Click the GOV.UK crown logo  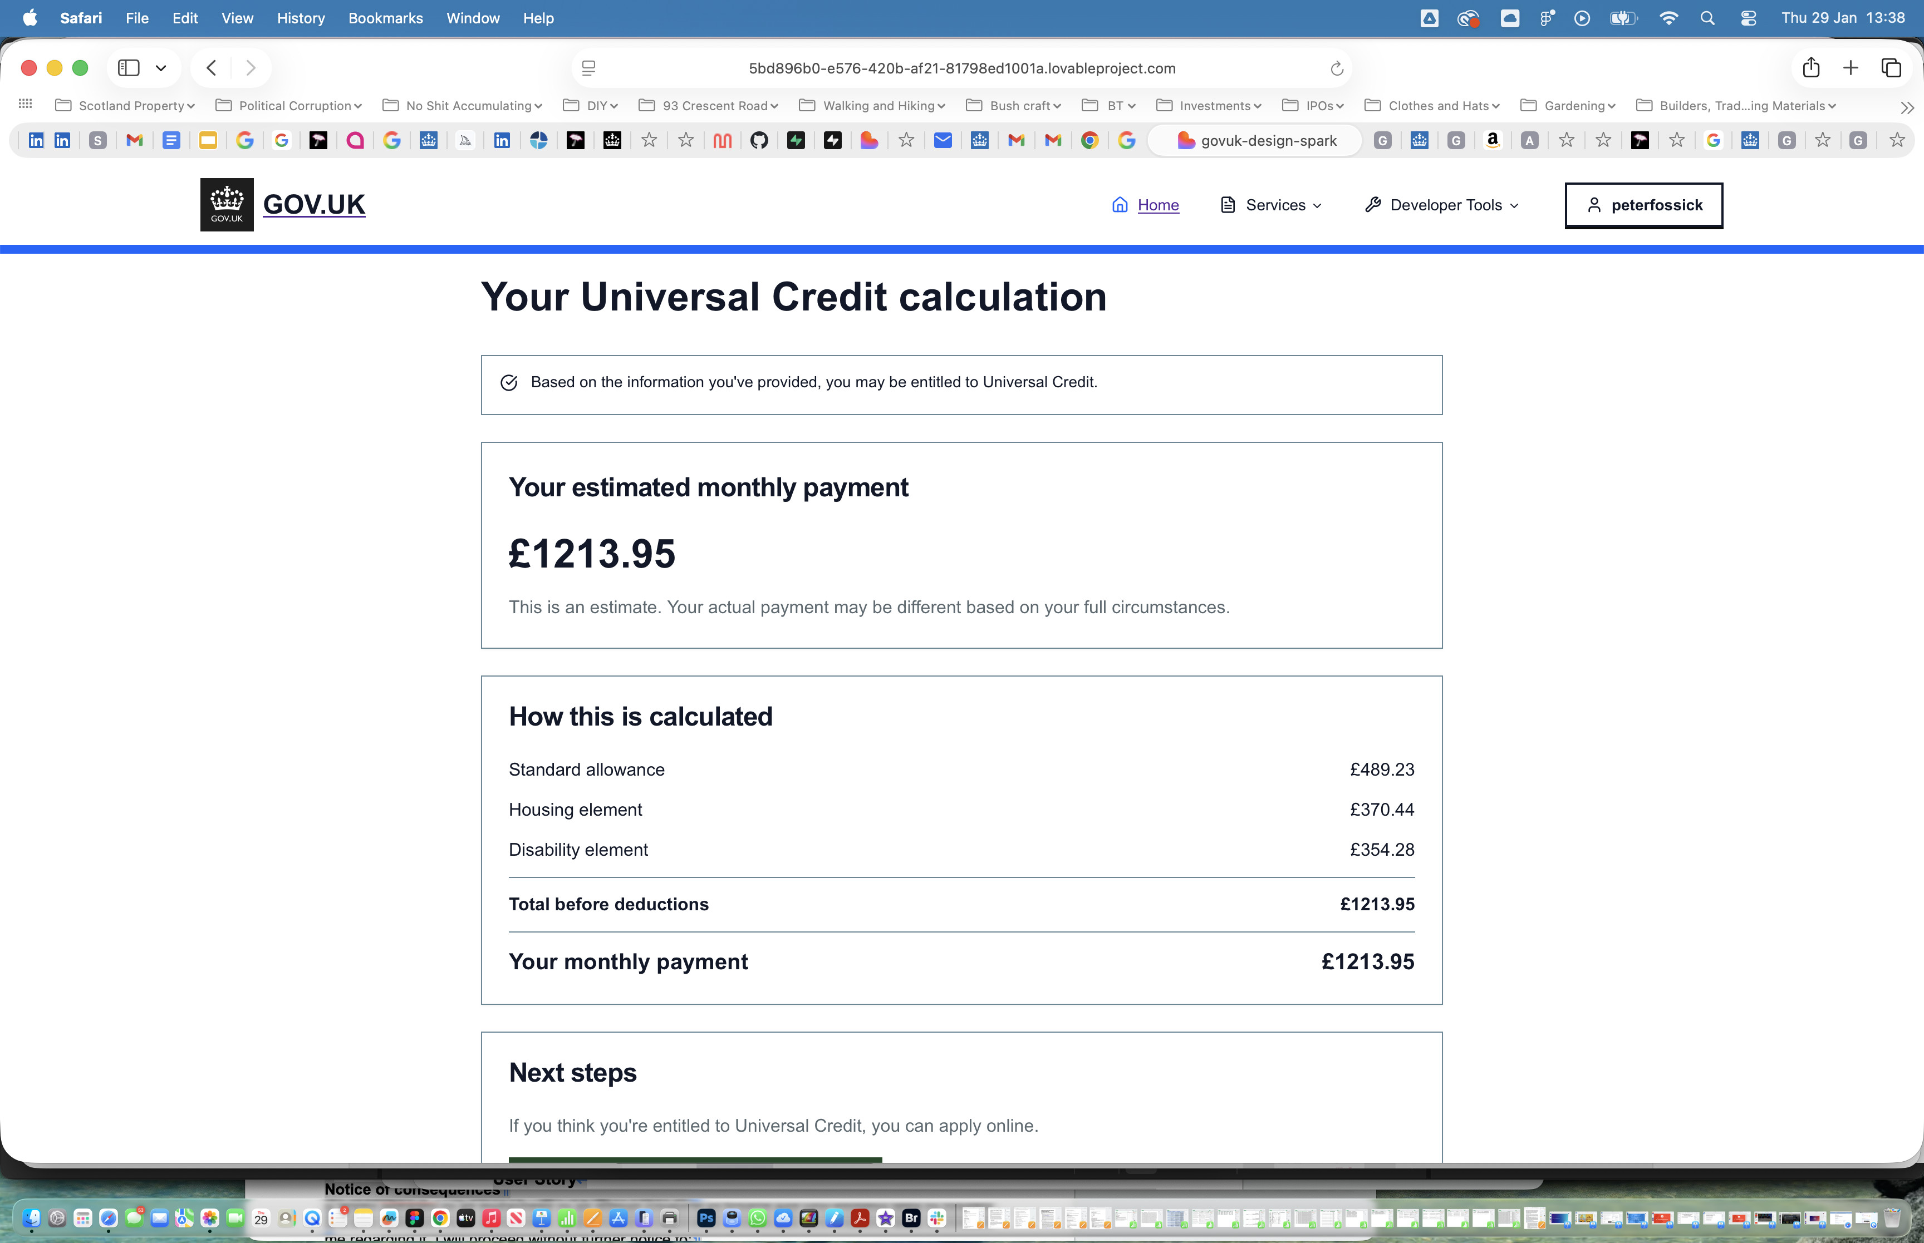(227, 204)
